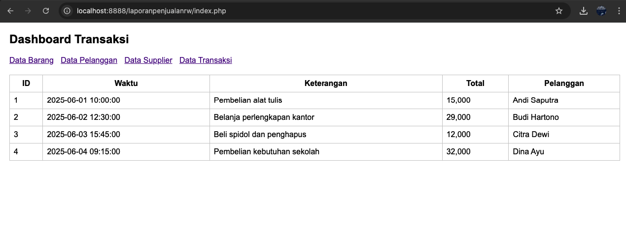Click the Total column header

pyautogui.click(x=475, y=84)
